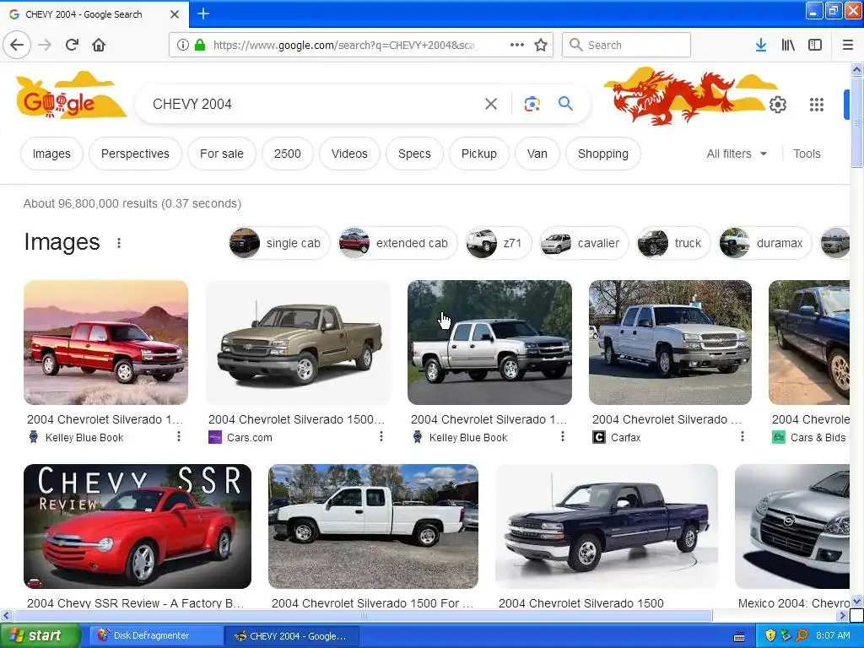This screenshot has height=648, width=864.
Task: Open page actions three-dot menu in address bar
Action: 517,45
